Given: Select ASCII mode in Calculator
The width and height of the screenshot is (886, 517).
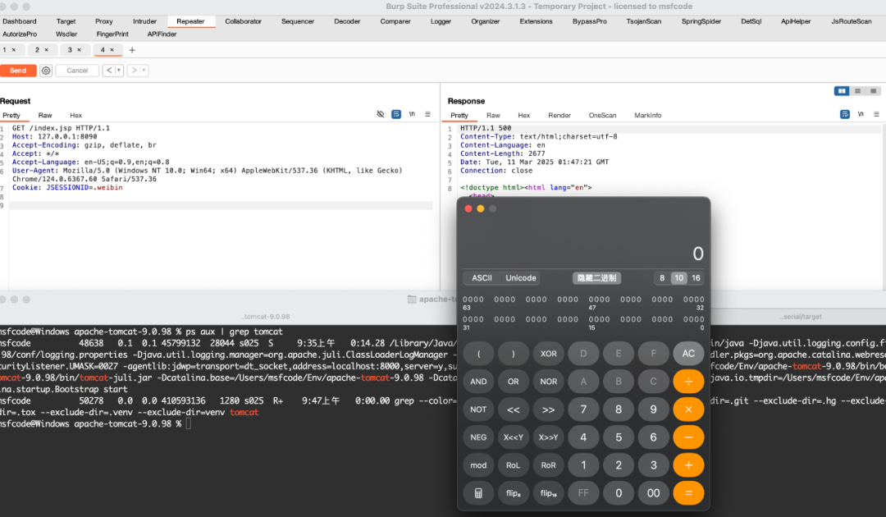Looking at the screenshot, I should click(x=482, y=278).
